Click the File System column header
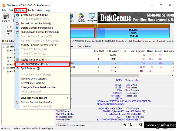 (113, 51)
